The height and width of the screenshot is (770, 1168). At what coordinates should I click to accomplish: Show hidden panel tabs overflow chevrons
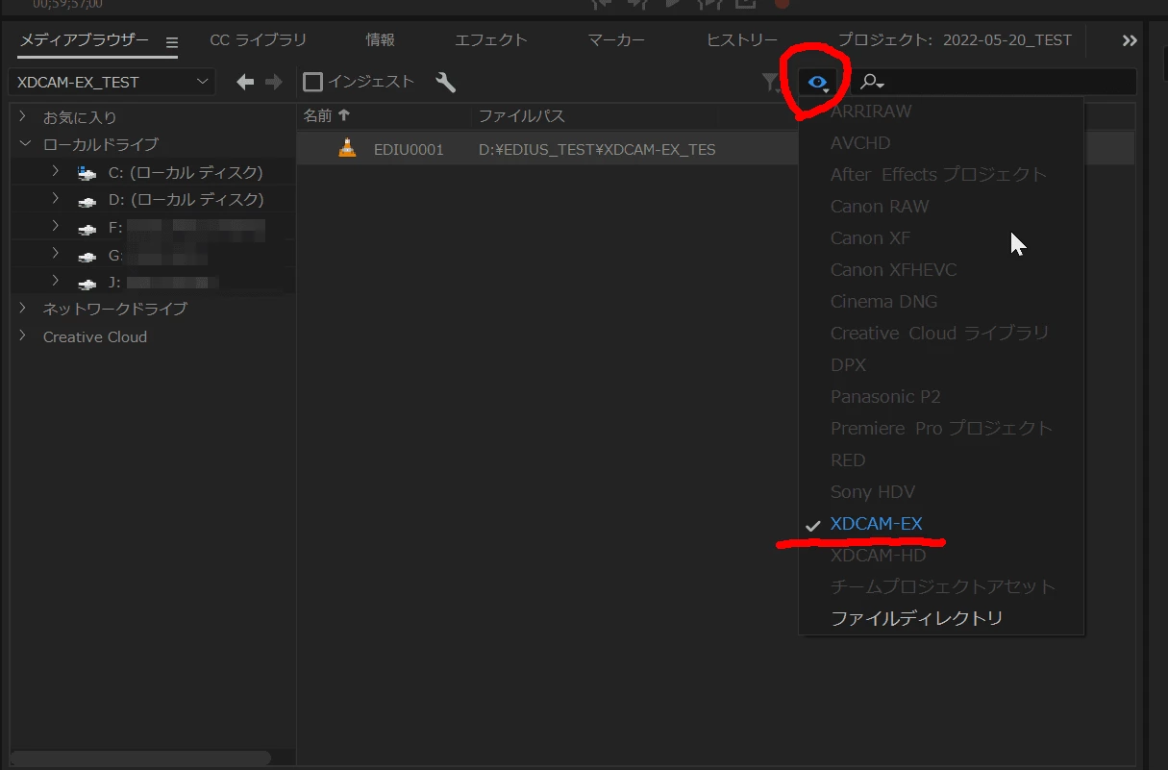[x=1130, y=40]
